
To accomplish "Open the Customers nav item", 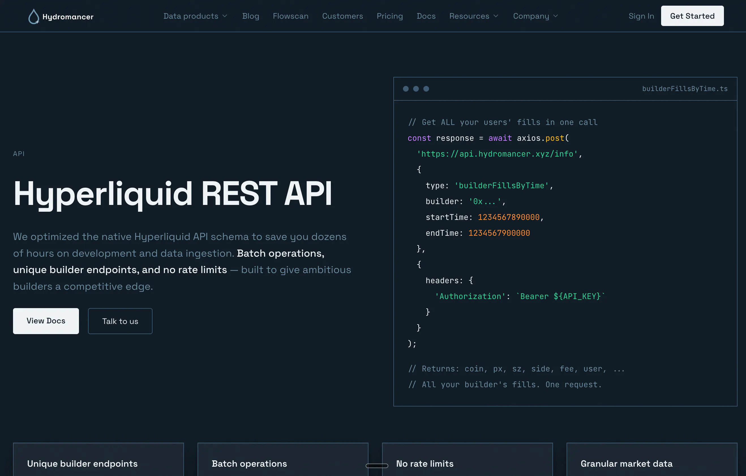I will tap(343, 16).
